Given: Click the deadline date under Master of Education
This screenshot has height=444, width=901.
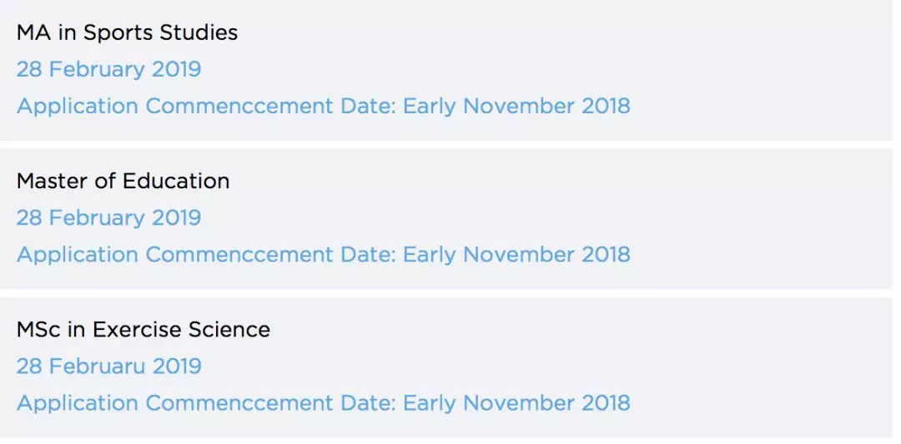Looking at the screenshot, I should coord(108,217).
